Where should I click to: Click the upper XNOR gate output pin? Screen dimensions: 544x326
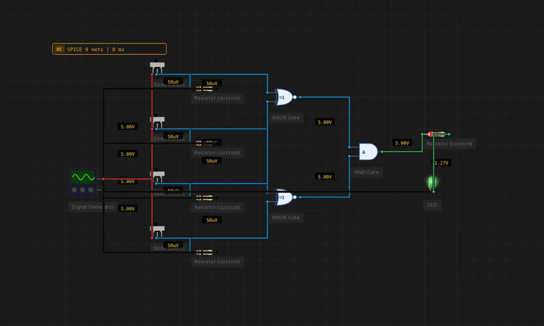pyautogui.click(x=299, y=97)
